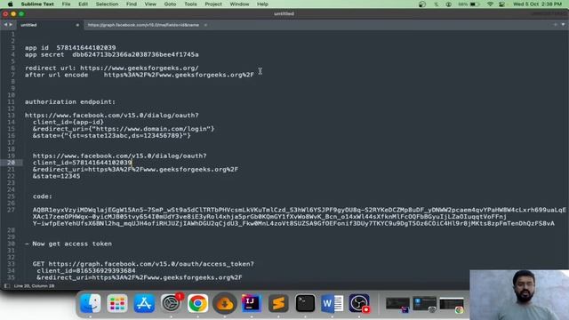Open the Goto menu
This screenshot has width=569, height=320.
pos(170,4)
